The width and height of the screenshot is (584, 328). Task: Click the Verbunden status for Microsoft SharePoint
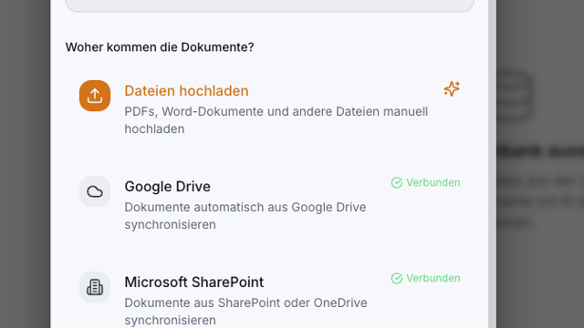point(426,278)
